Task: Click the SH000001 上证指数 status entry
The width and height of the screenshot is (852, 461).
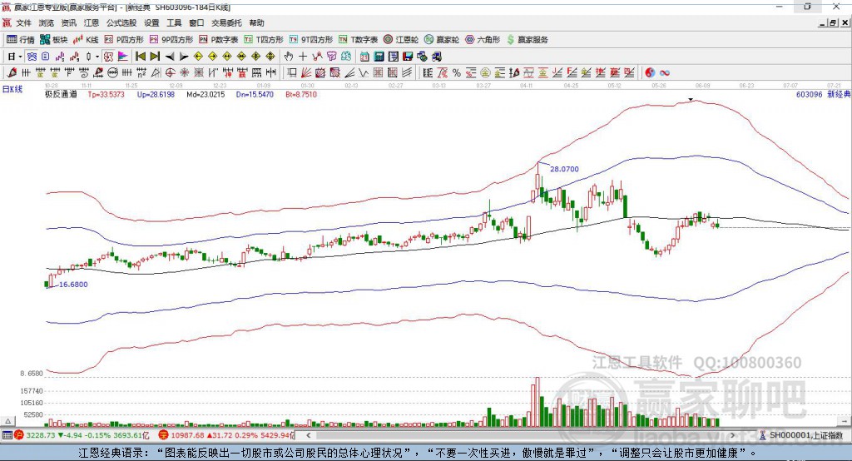Action: click(801, 435)
